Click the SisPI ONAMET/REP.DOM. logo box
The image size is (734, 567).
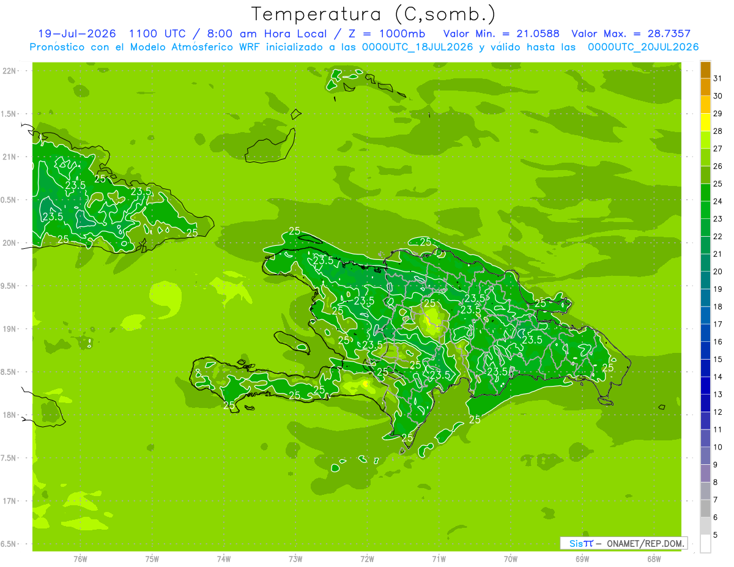pyautogui.click(x=623, y=543)
